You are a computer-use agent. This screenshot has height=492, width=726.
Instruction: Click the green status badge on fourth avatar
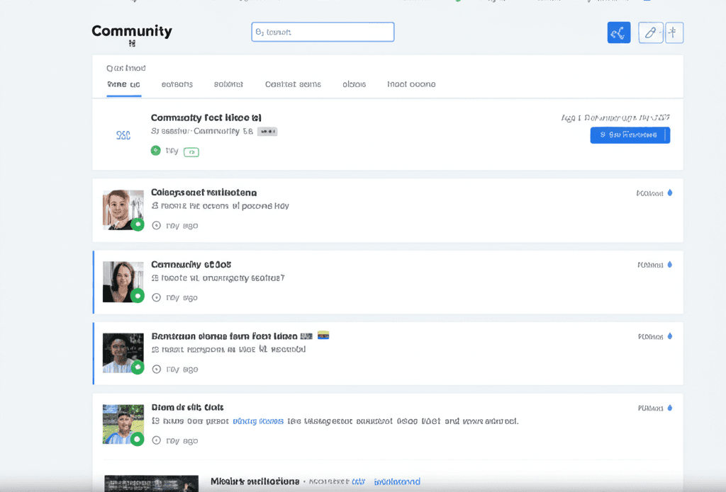(x=138, y=440)
